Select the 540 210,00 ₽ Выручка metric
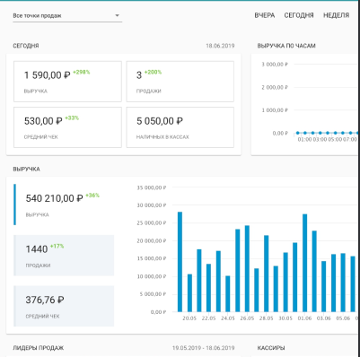The width and height of the screenshot is (360, 357). (x=64, y=205)
